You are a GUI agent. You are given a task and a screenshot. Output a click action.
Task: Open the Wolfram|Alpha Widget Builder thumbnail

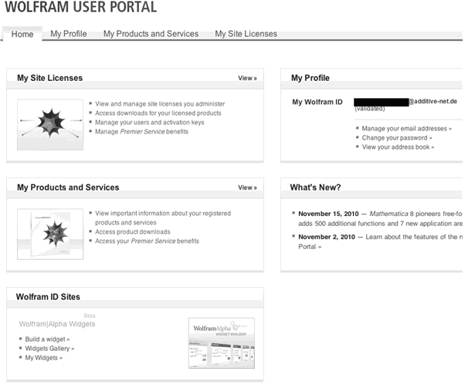coord(222,343)
